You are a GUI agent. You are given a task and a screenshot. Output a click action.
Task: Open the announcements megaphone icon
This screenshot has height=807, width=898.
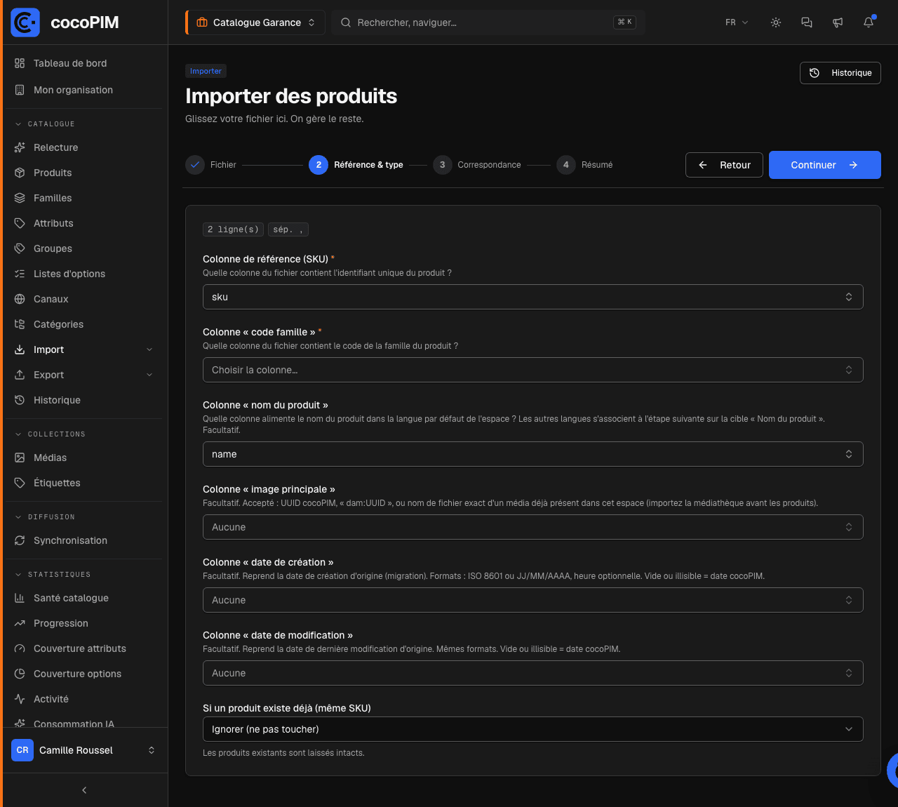tap(838, 22)
